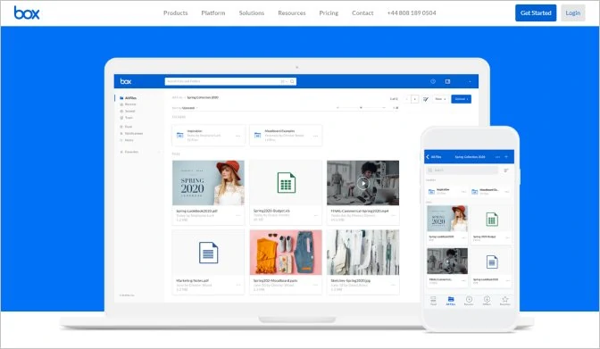
Task: Go to the previous page with the left pagination arrow
Action: [x=406, y=99]
